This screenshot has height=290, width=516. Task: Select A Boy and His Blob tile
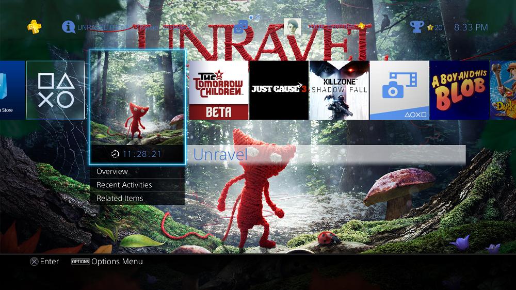(459, 90)
